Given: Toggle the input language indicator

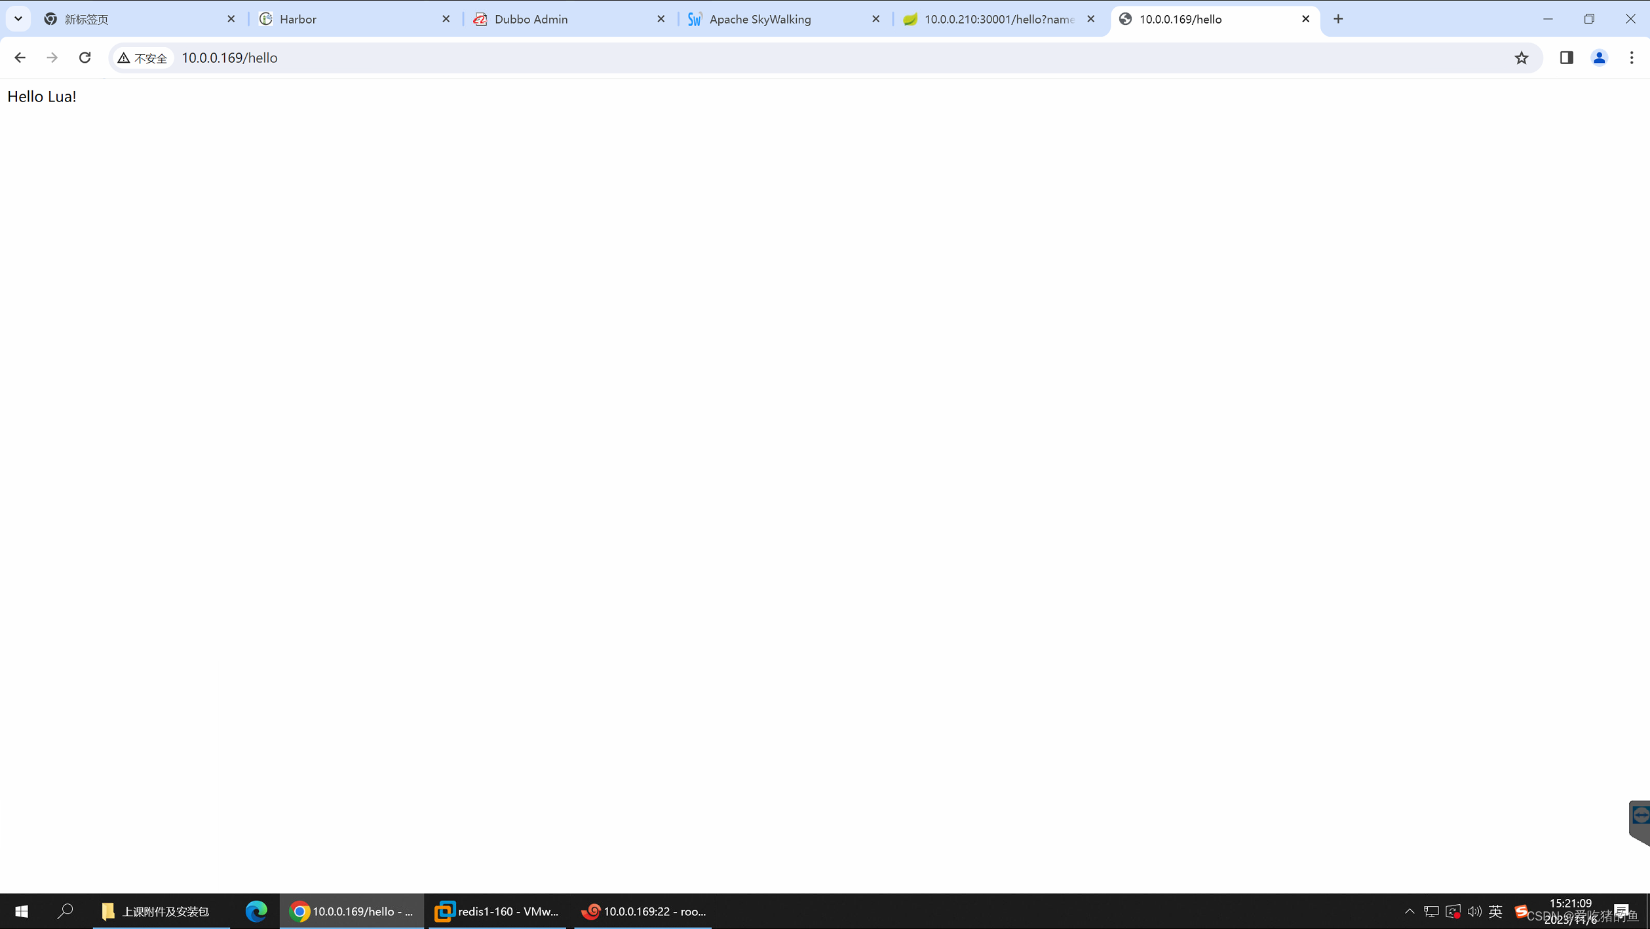Looking at the screenshot, I should coord(1495,911).
